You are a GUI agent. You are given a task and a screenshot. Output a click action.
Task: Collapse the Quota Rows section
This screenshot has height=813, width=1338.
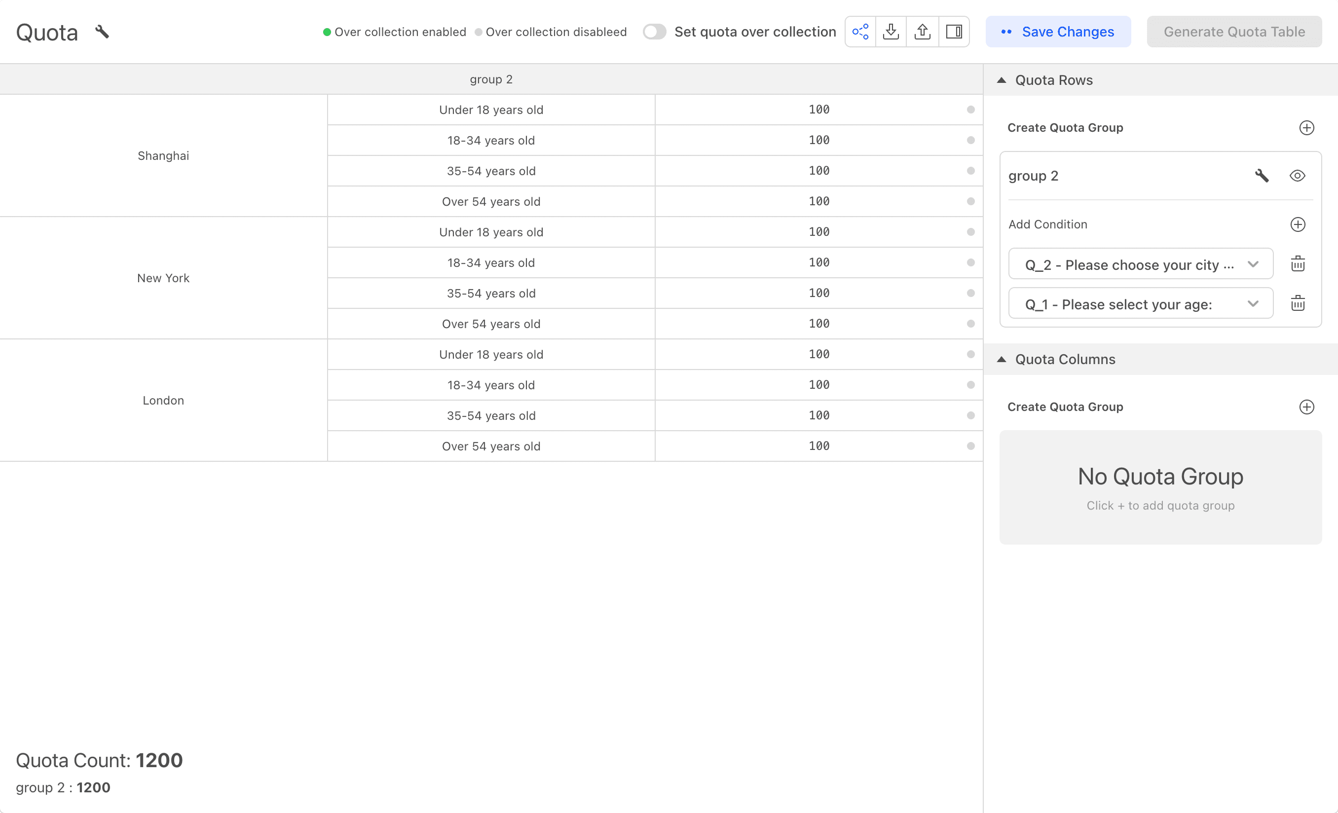pos(1002,80)
